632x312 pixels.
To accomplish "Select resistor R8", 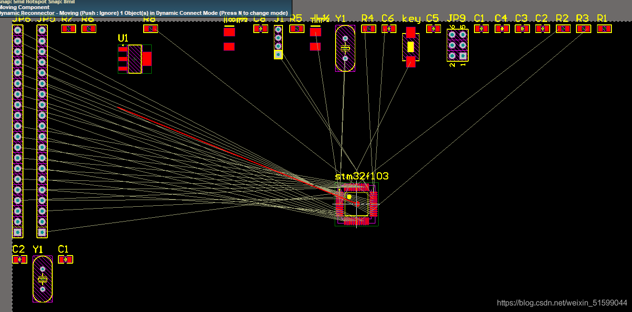I will [x=150, y=29].
